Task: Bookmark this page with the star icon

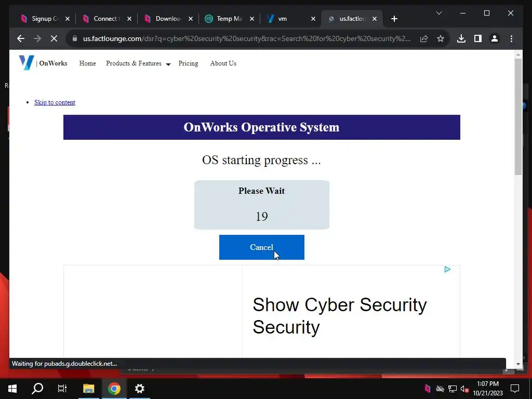Action: point(441,38)
